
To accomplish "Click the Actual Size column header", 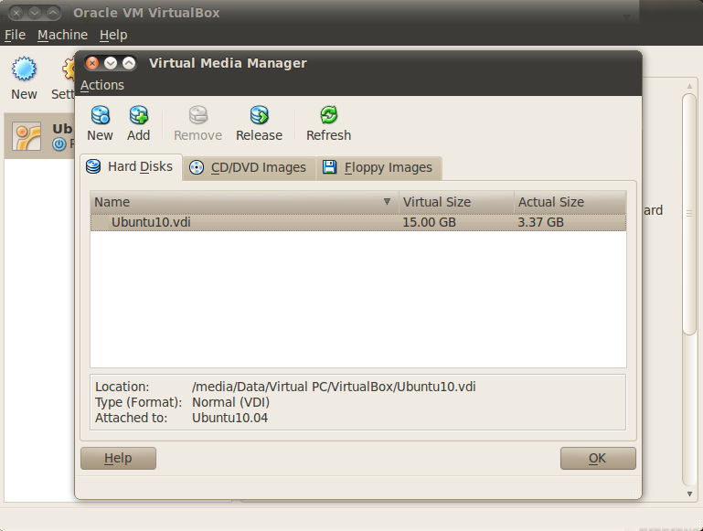I will [570, 202].
